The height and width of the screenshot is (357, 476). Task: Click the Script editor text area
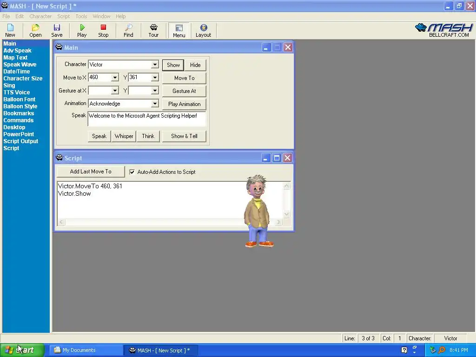point(170,200)
